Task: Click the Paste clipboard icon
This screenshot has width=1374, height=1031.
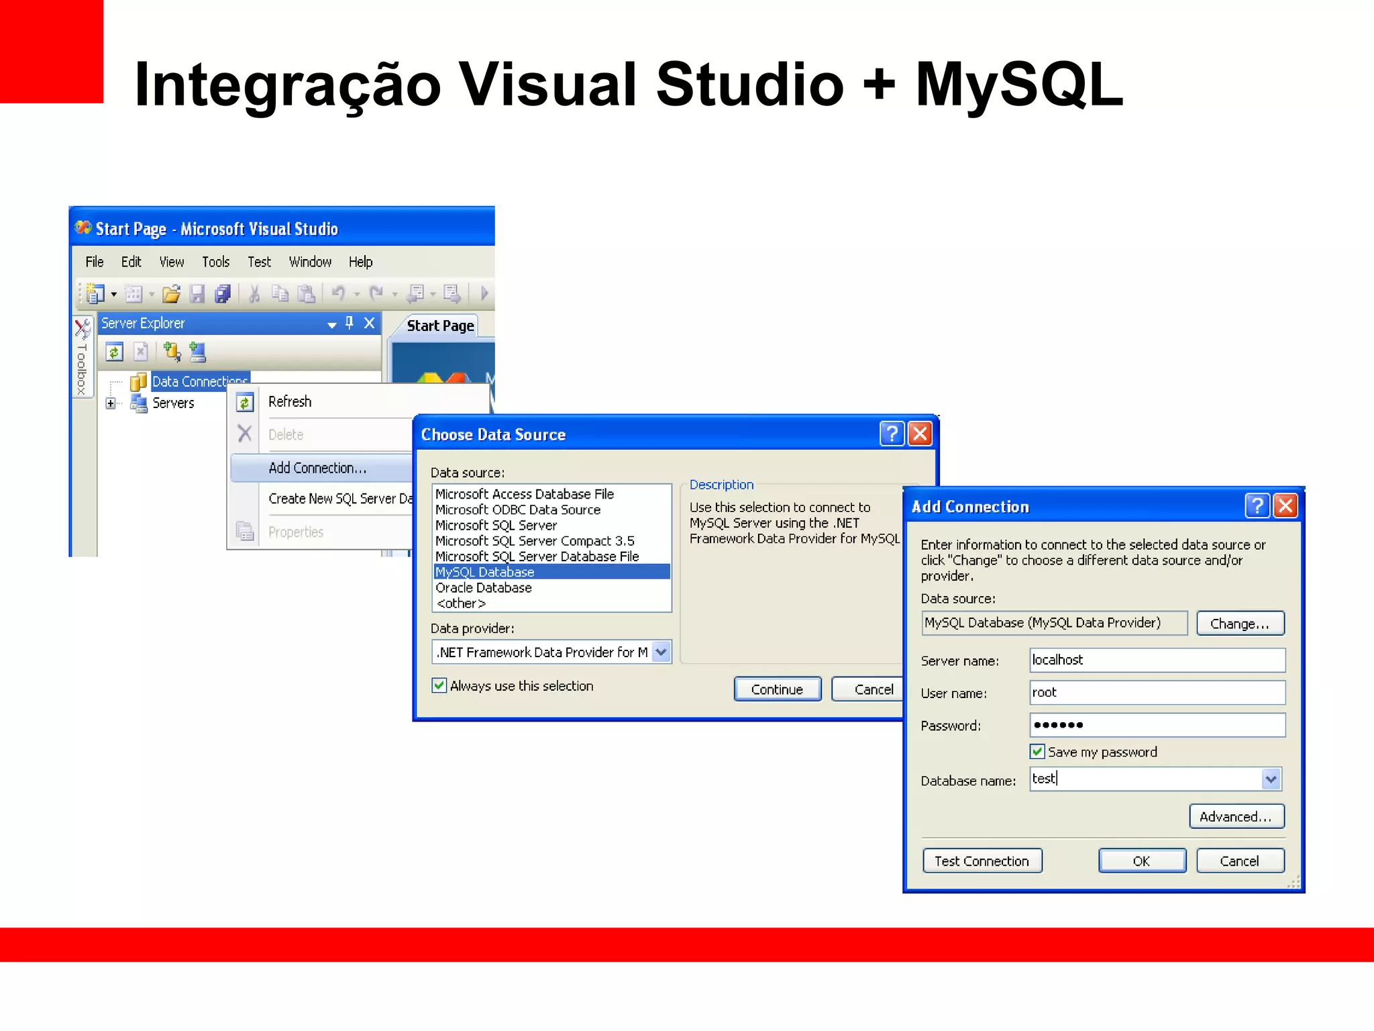Action: click(307, 293)
